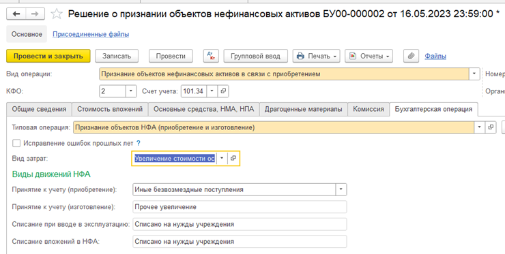Click Типовая операция input field

[x=274, y=127]
